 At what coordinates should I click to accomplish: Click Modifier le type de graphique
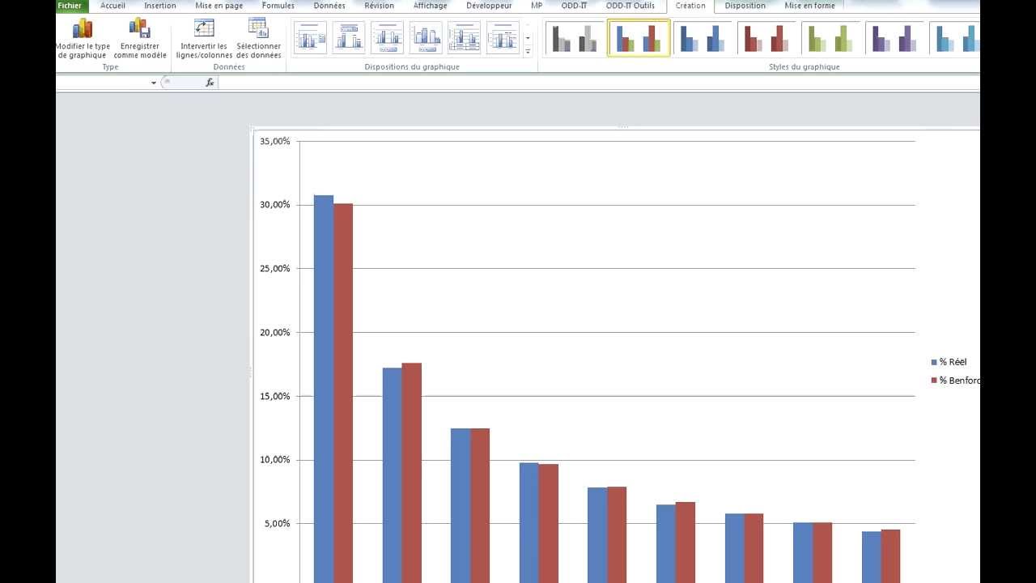[x=83, y=39]
